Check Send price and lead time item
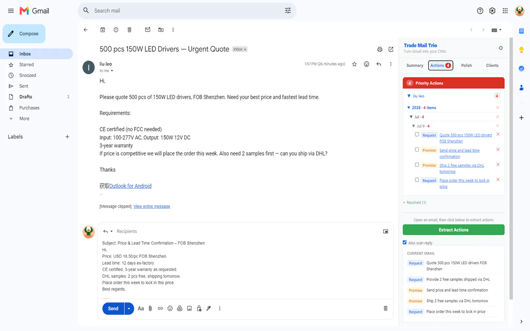Screen dimensions: 530x331 click(417, 150)
